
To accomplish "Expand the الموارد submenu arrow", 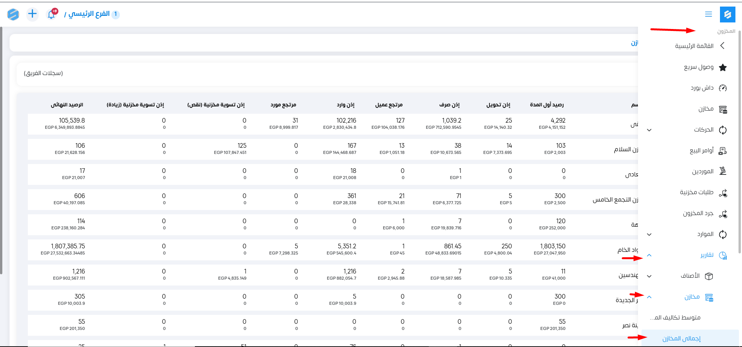I will point(649,234).
